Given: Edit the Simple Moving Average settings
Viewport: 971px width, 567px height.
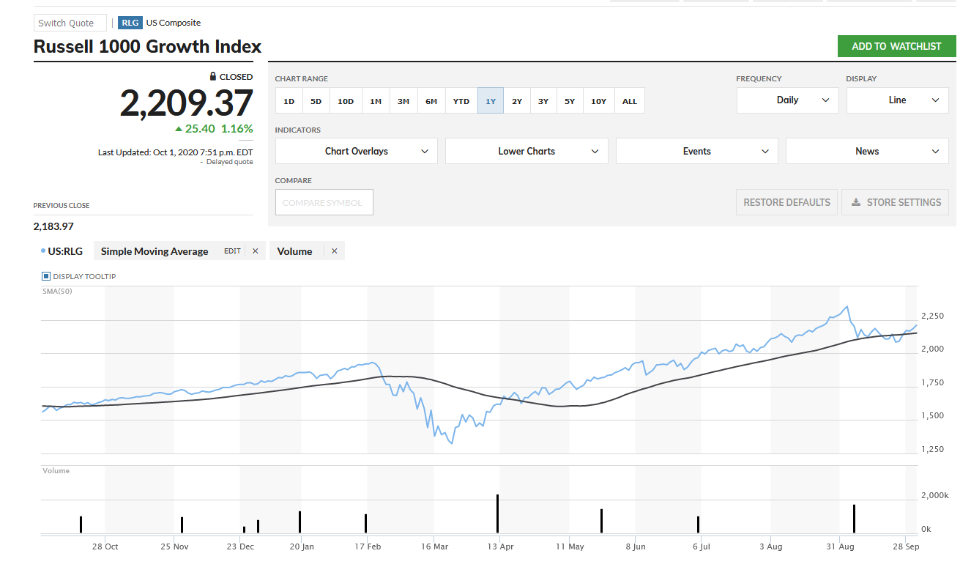Looking at the screenshot, I should 232,251.
